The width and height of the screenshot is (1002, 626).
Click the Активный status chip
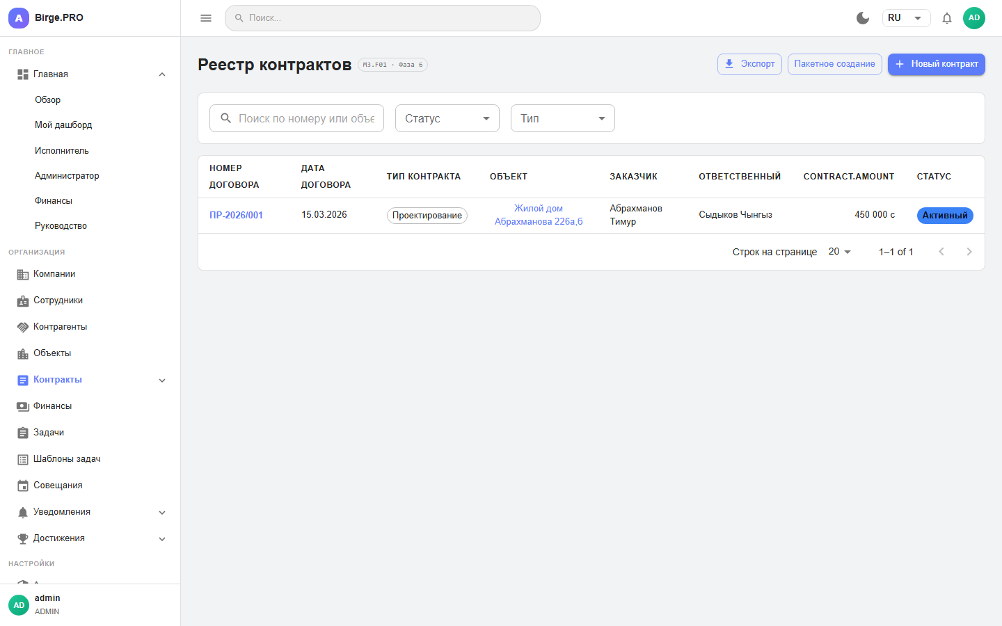[944, 215]
